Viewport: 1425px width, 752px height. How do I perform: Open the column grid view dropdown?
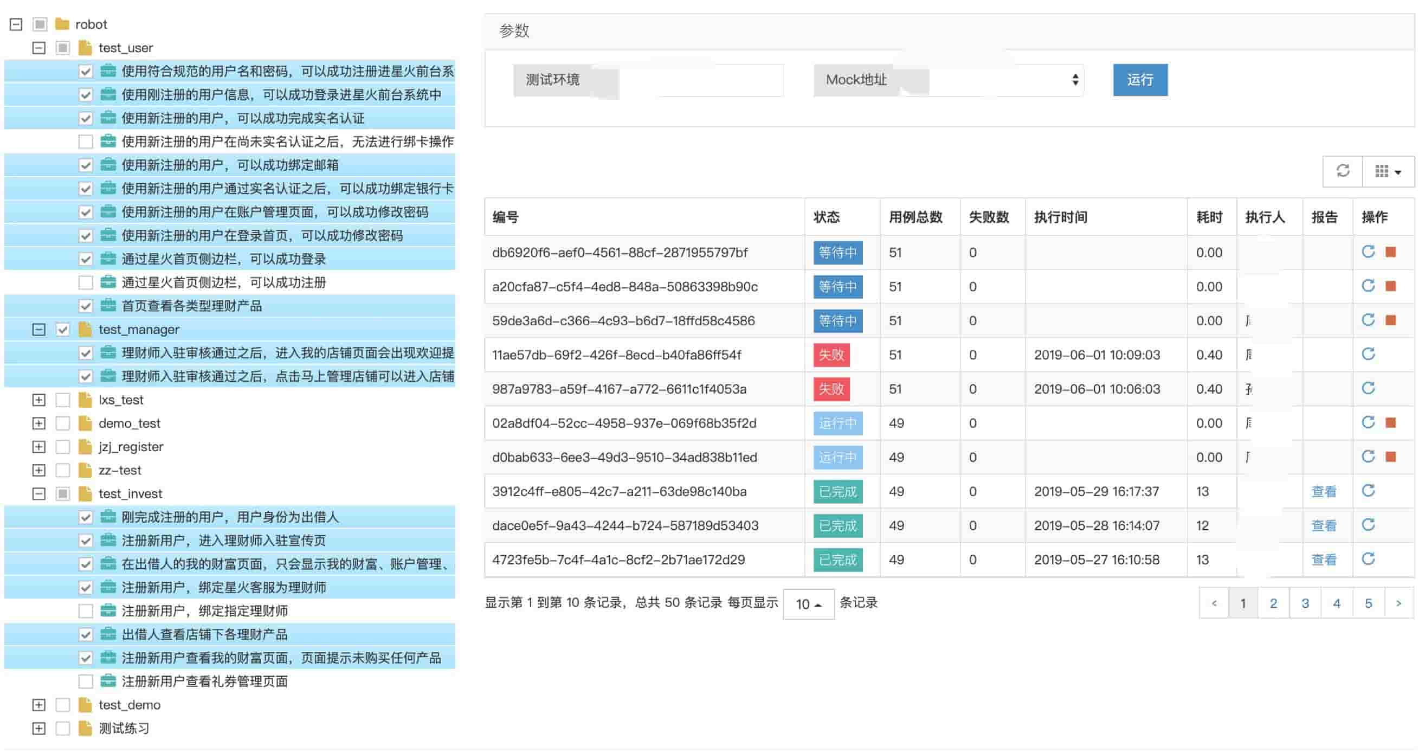(1388, 171)
